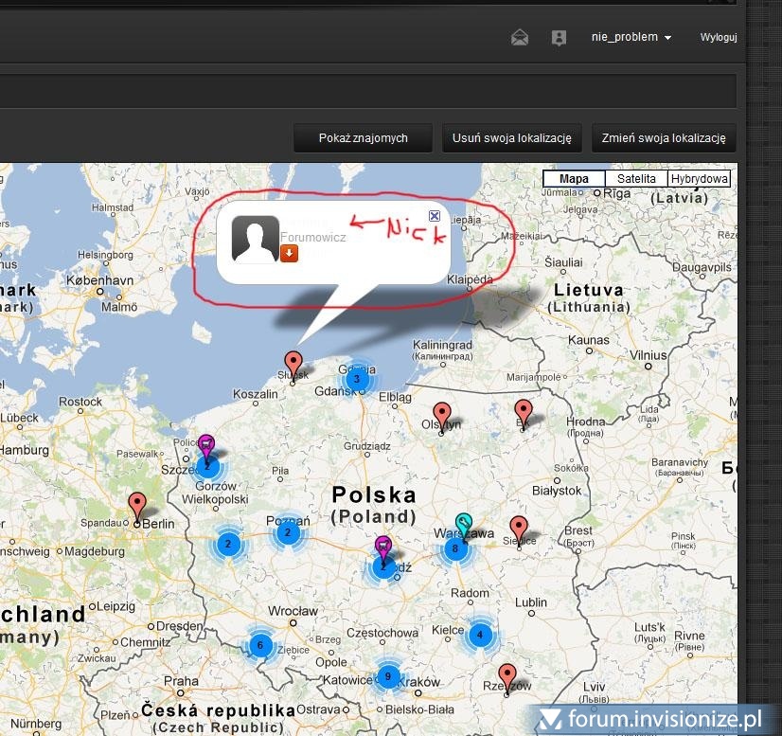The image size is (782, 736).
Task: Select the red marker at Słupsk
Action: coord(293,364)
